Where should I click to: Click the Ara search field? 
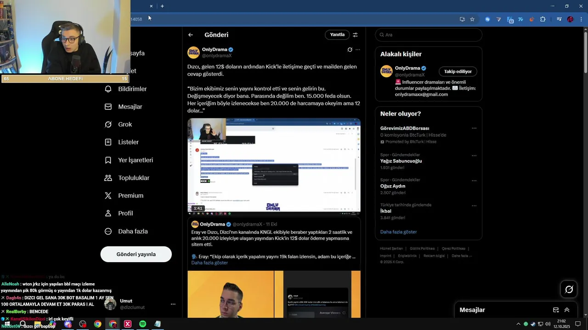tap(429, 35)
